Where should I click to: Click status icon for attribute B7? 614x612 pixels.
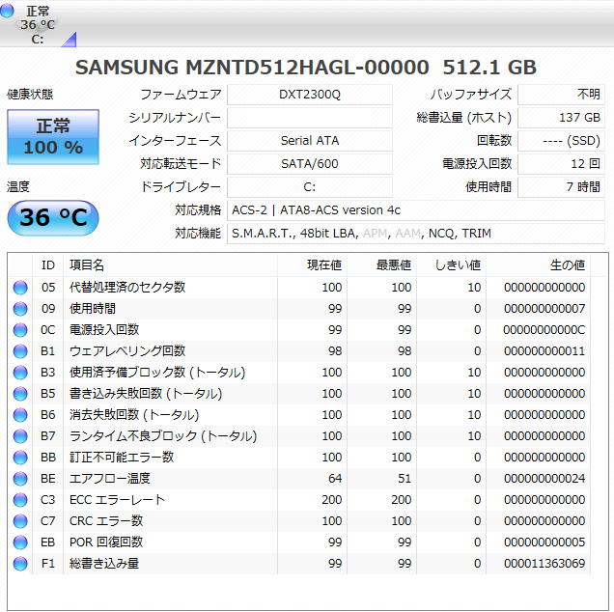(20, 436)
